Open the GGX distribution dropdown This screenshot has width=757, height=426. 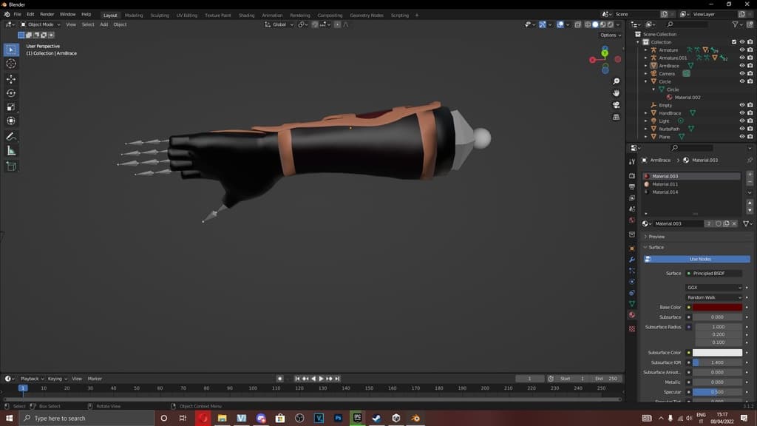(714, 288)
